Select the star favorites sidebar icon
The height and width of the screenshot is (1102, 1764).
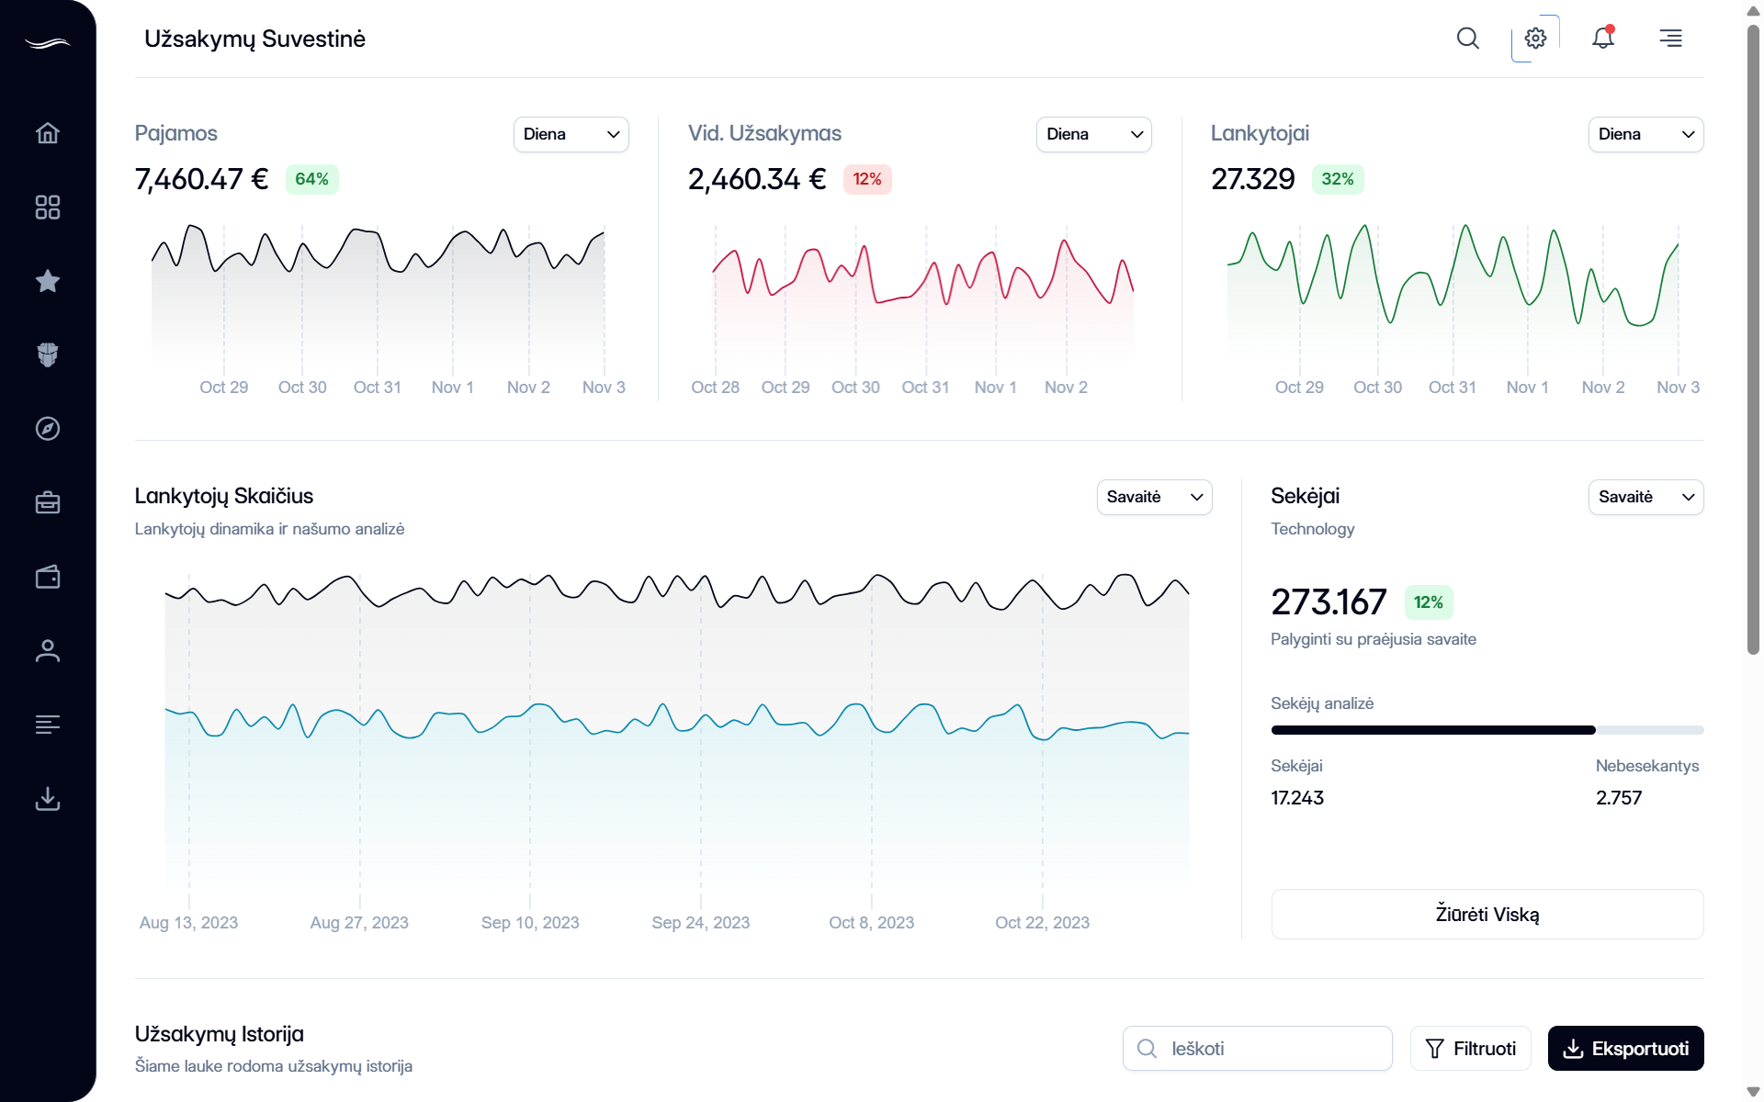click(48, 281)
